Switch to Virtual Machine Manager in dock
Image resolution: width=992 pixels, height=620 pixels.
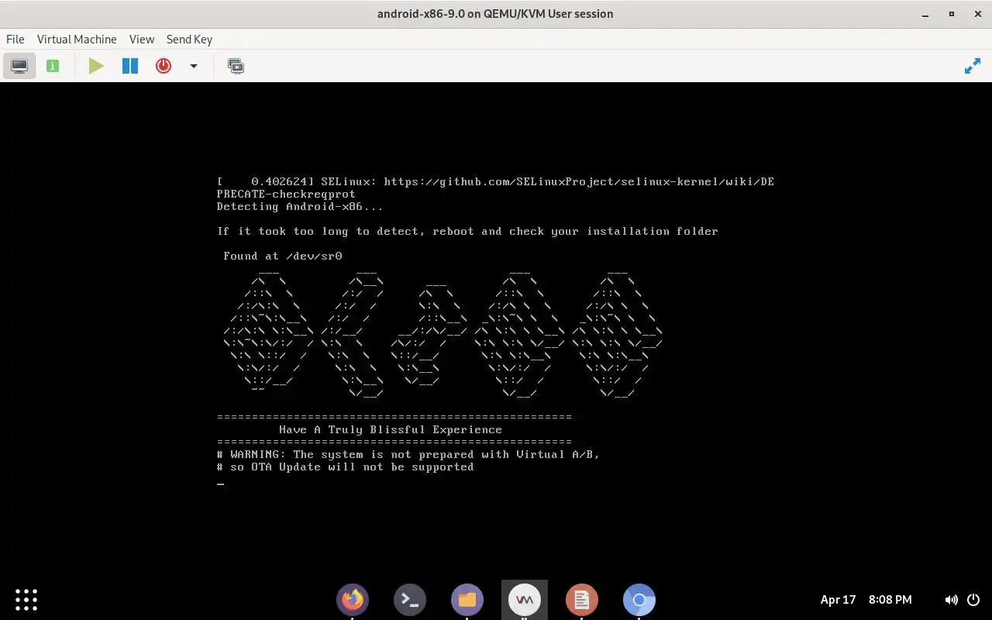[x=525, y=599]
